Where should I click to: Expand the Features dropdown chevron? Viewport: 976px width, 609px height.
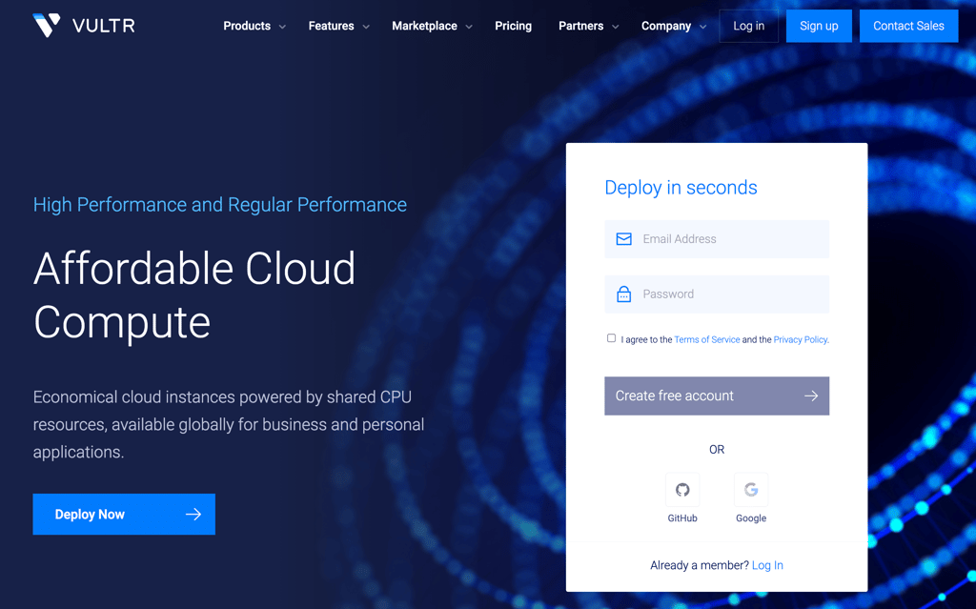[x=366, y=27]
